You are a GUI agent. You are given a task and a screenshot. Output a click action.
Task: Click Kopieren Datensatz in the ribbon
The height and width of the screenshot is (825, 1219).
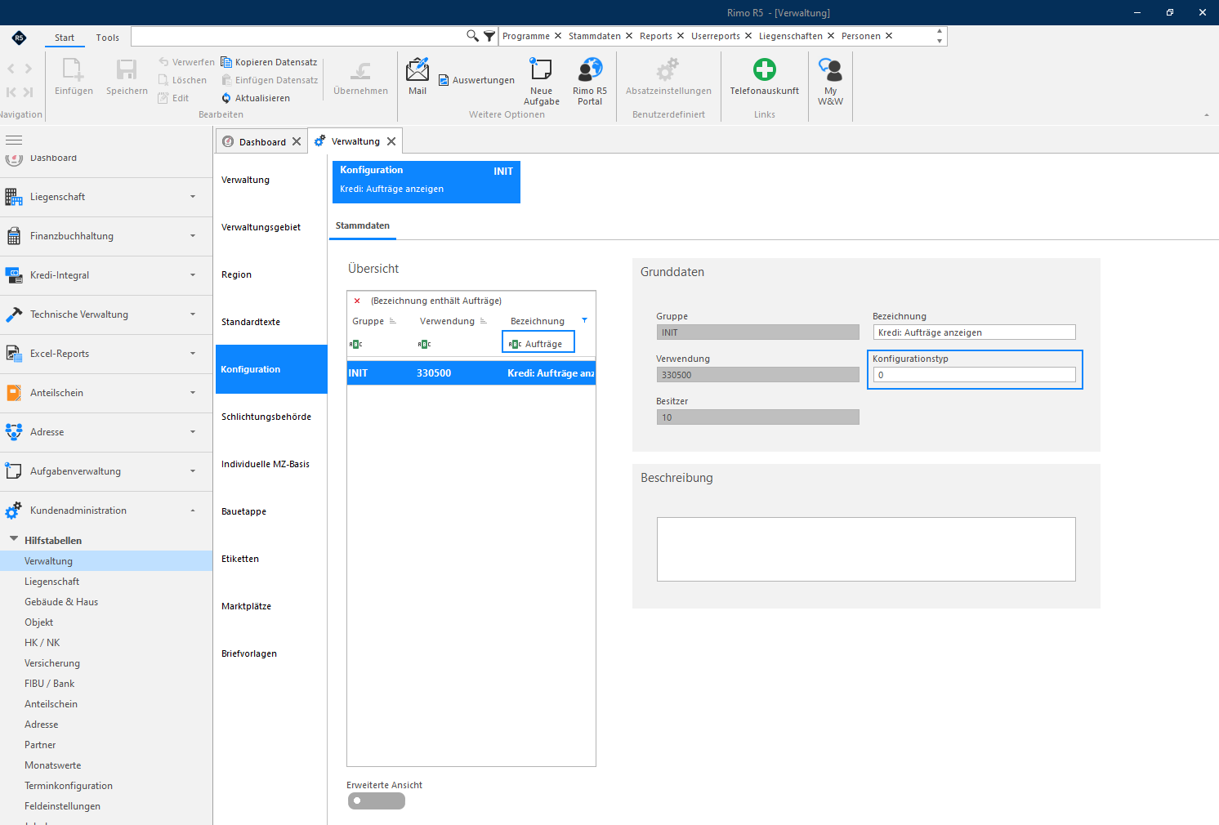point(270,62)
